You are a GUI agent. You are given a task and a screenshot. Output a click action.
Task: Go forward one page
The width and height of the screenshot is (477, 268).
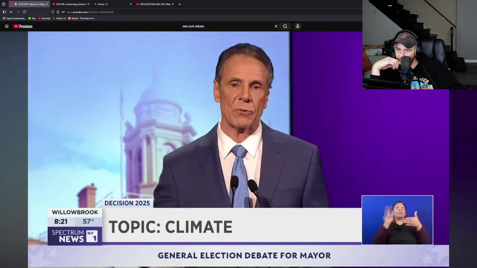18,12
